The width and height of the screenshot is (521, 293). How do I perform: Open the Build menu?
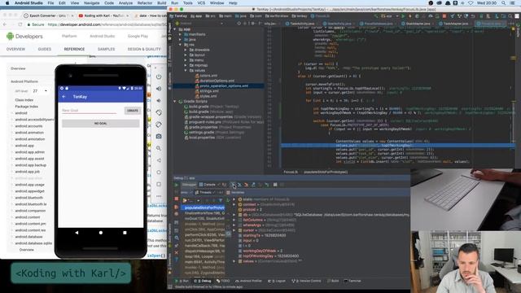(162, 3)
